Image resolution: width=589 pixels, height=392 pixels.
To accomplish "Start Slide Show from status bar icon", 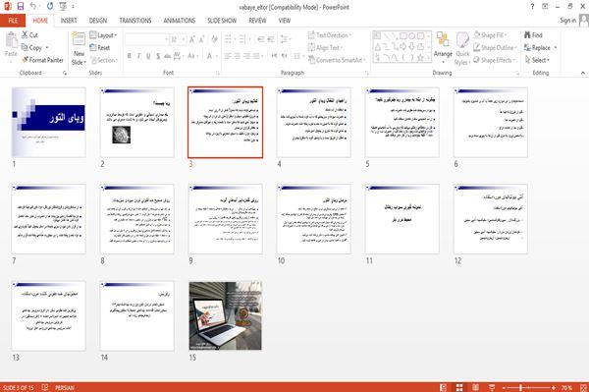I will 492,387.
